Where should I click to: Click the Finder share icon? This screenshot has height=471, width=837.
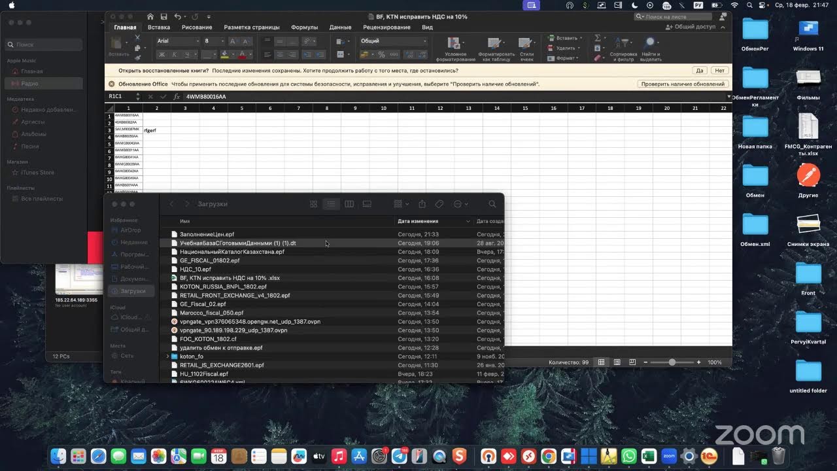[x=422, y=204]
